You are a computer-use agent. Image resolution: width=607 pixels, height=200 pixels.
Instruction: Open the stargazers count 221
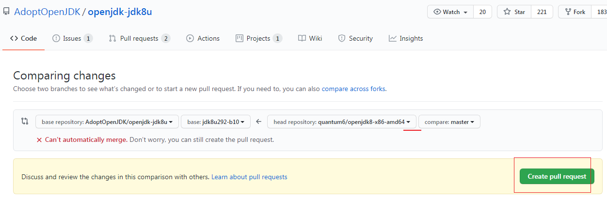(x=542, y=12)
